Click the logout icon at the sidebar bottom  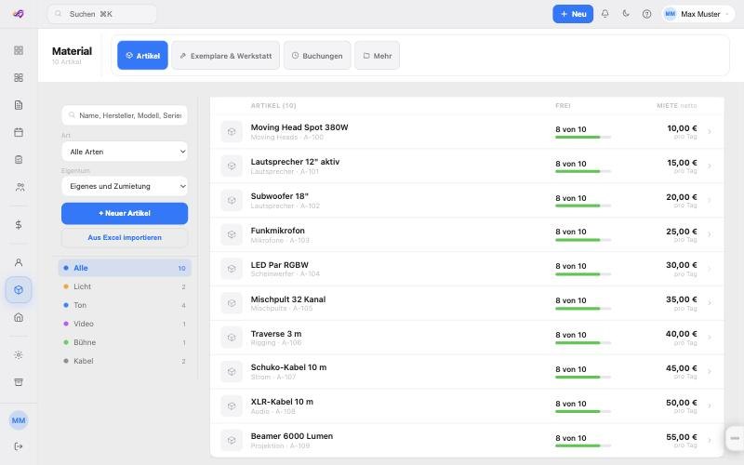[x=19, y=446]
